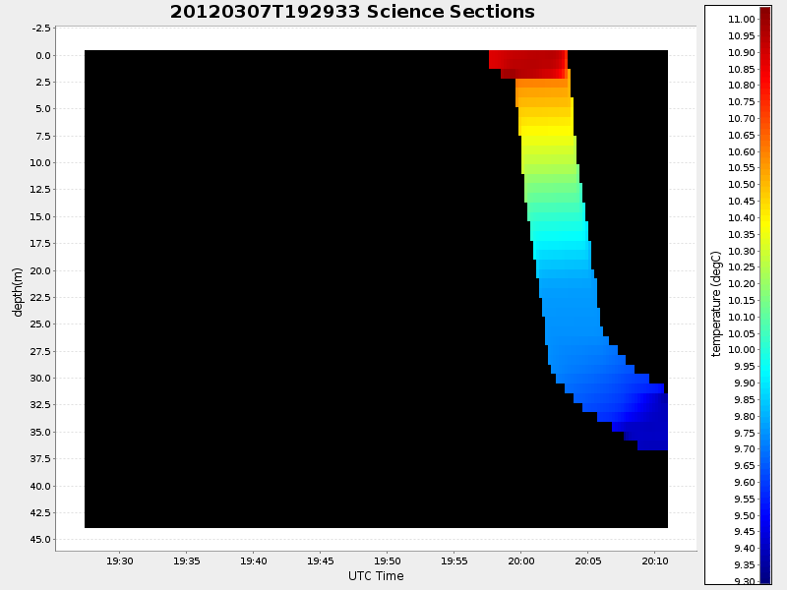Viewport: 787px width, 590px height.
Task: Select the 19:45 time tick label
Action: [320, 561]
